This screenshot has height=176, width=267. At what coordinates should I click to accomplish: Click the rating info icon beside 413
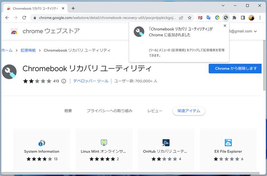click(64, 81)
